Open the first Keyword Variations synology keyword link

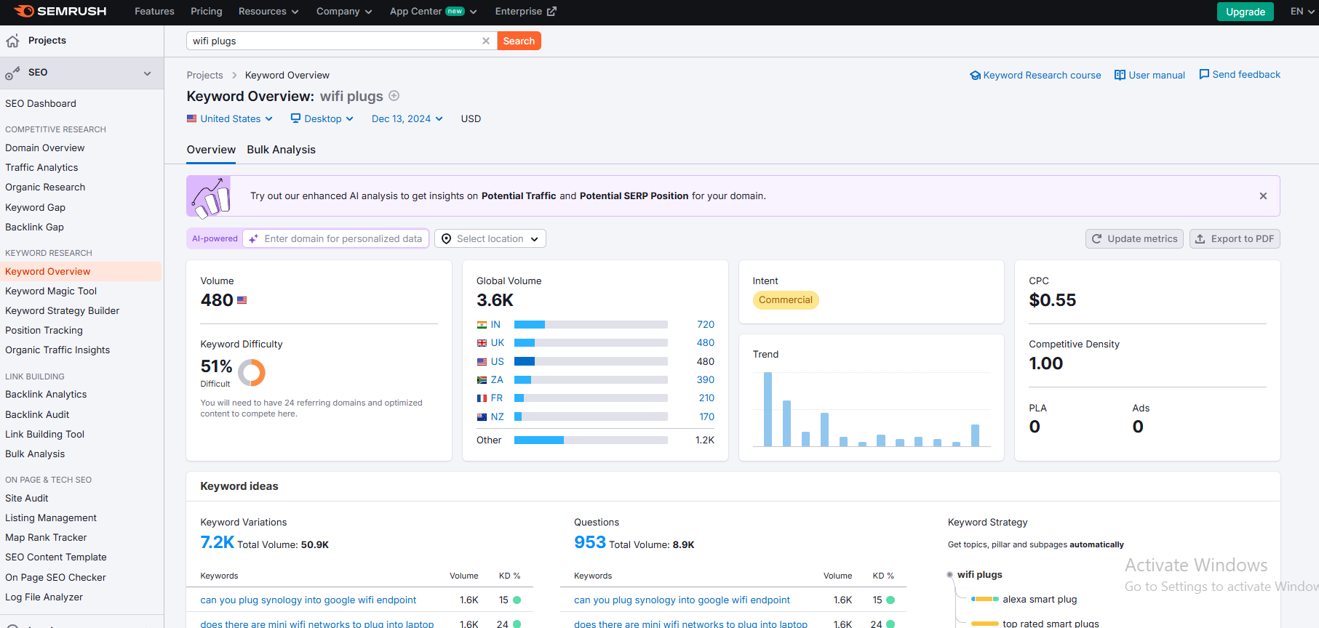tap(308, 600)
